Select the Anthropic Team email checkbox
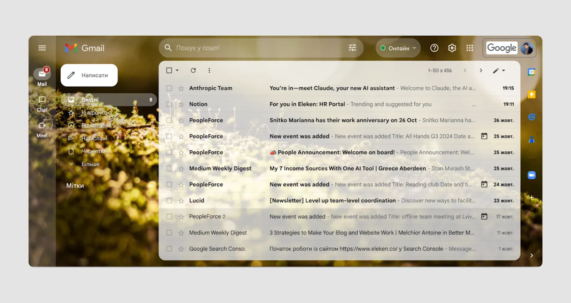Screen dimensions: 571x303 point(169,88)
